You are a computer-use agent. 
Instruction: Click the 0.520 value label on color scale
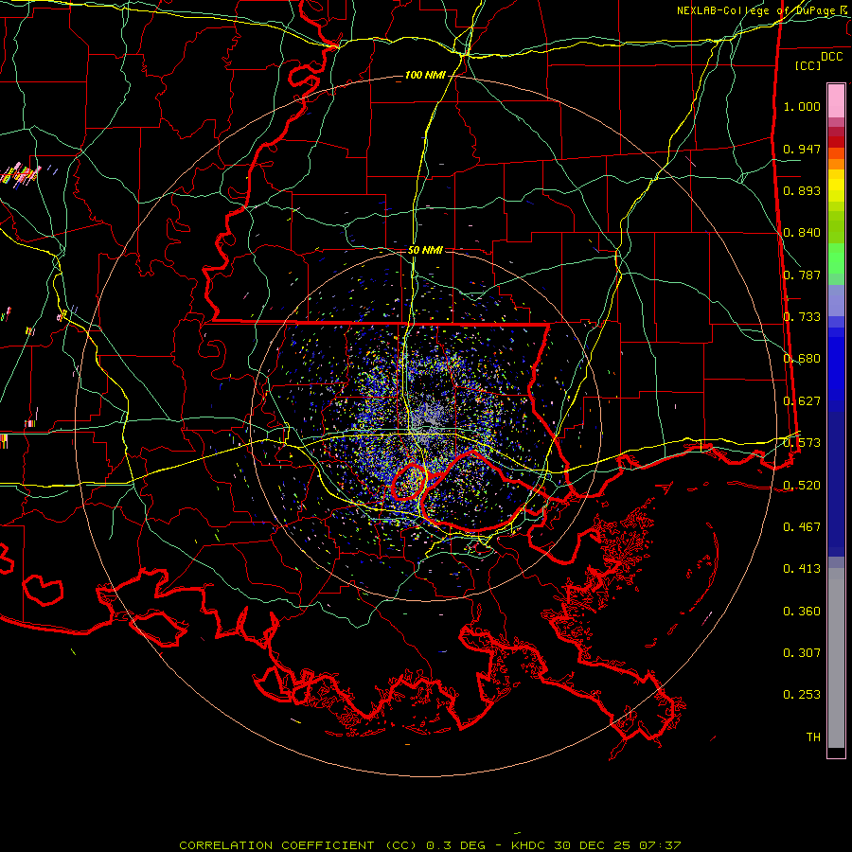point(802,485)
